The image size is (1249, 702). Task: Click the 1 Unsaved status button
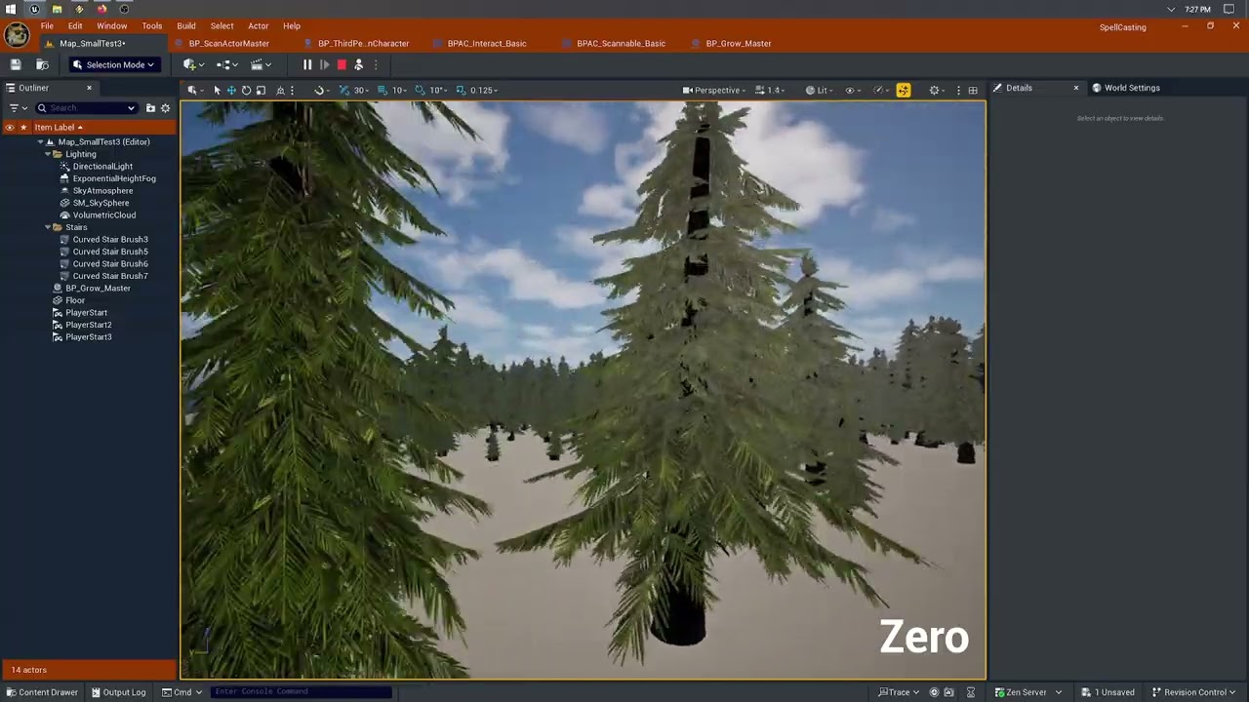point(1108,692)
